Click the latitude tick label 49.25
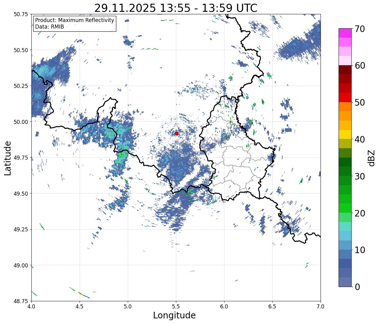This screenshot has height=323, width=379. [21, 230]
